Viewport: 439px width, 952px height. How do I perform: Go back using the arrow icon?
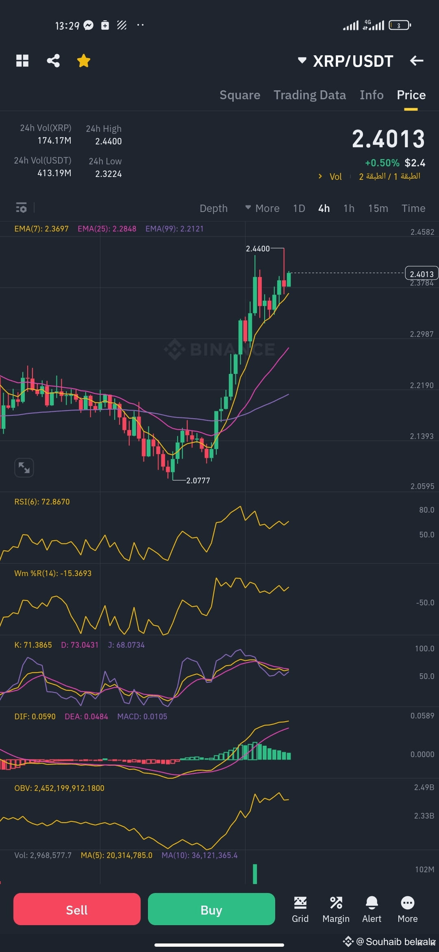(x=417, y=61)
